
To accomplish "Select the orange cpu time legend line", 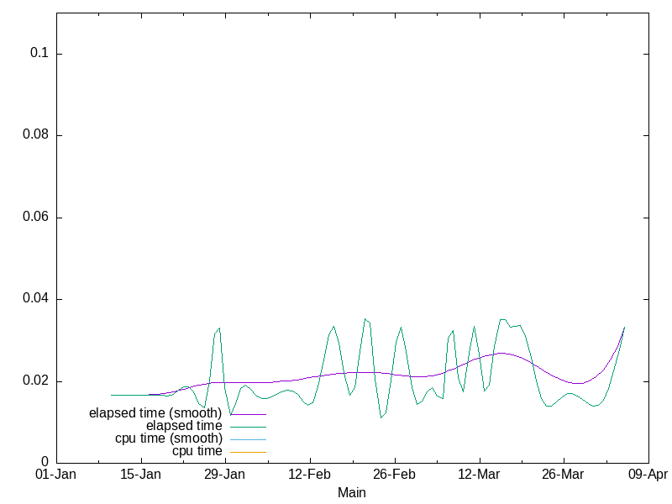I will tap(249, 452).
